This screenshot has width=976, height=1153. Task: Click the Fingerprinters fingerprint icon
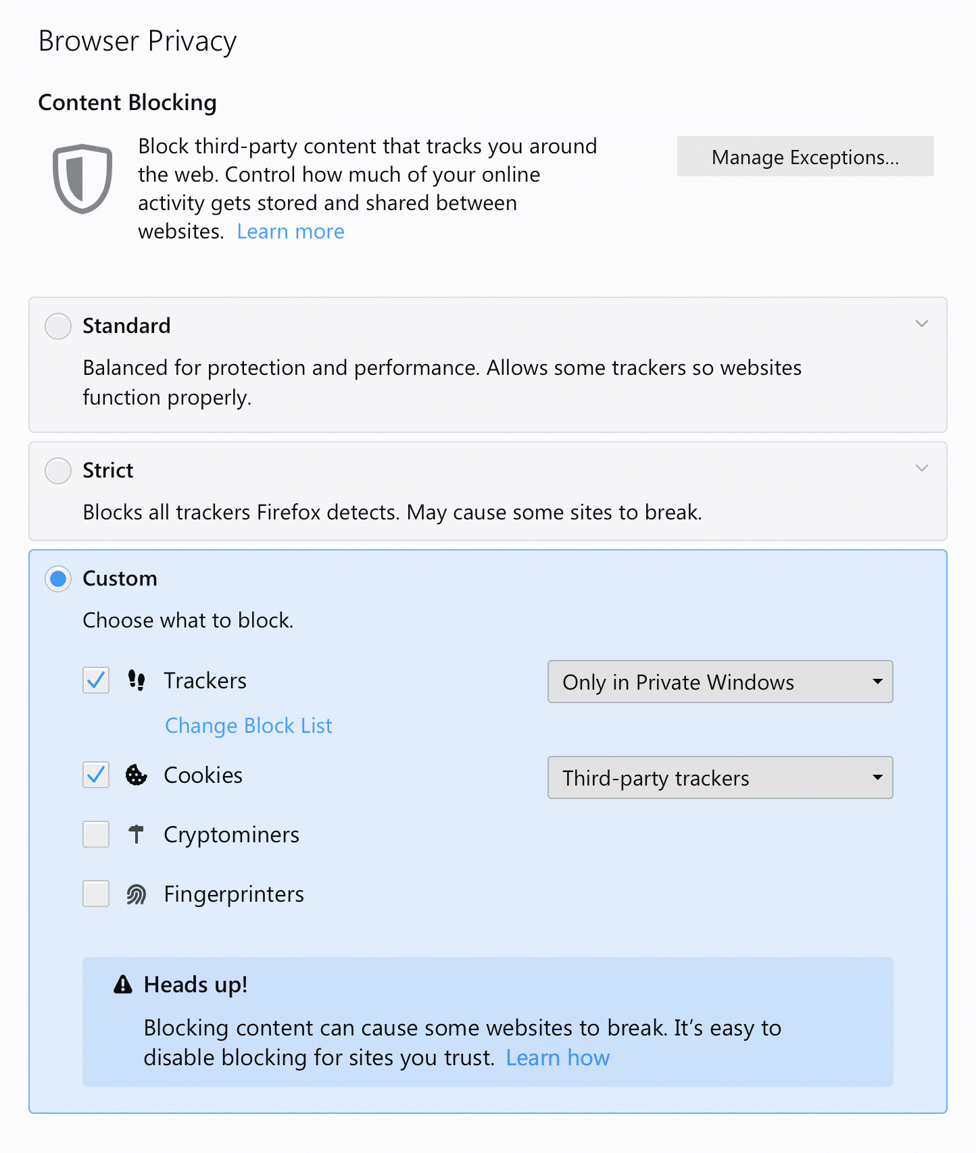(x=137, y=894)
